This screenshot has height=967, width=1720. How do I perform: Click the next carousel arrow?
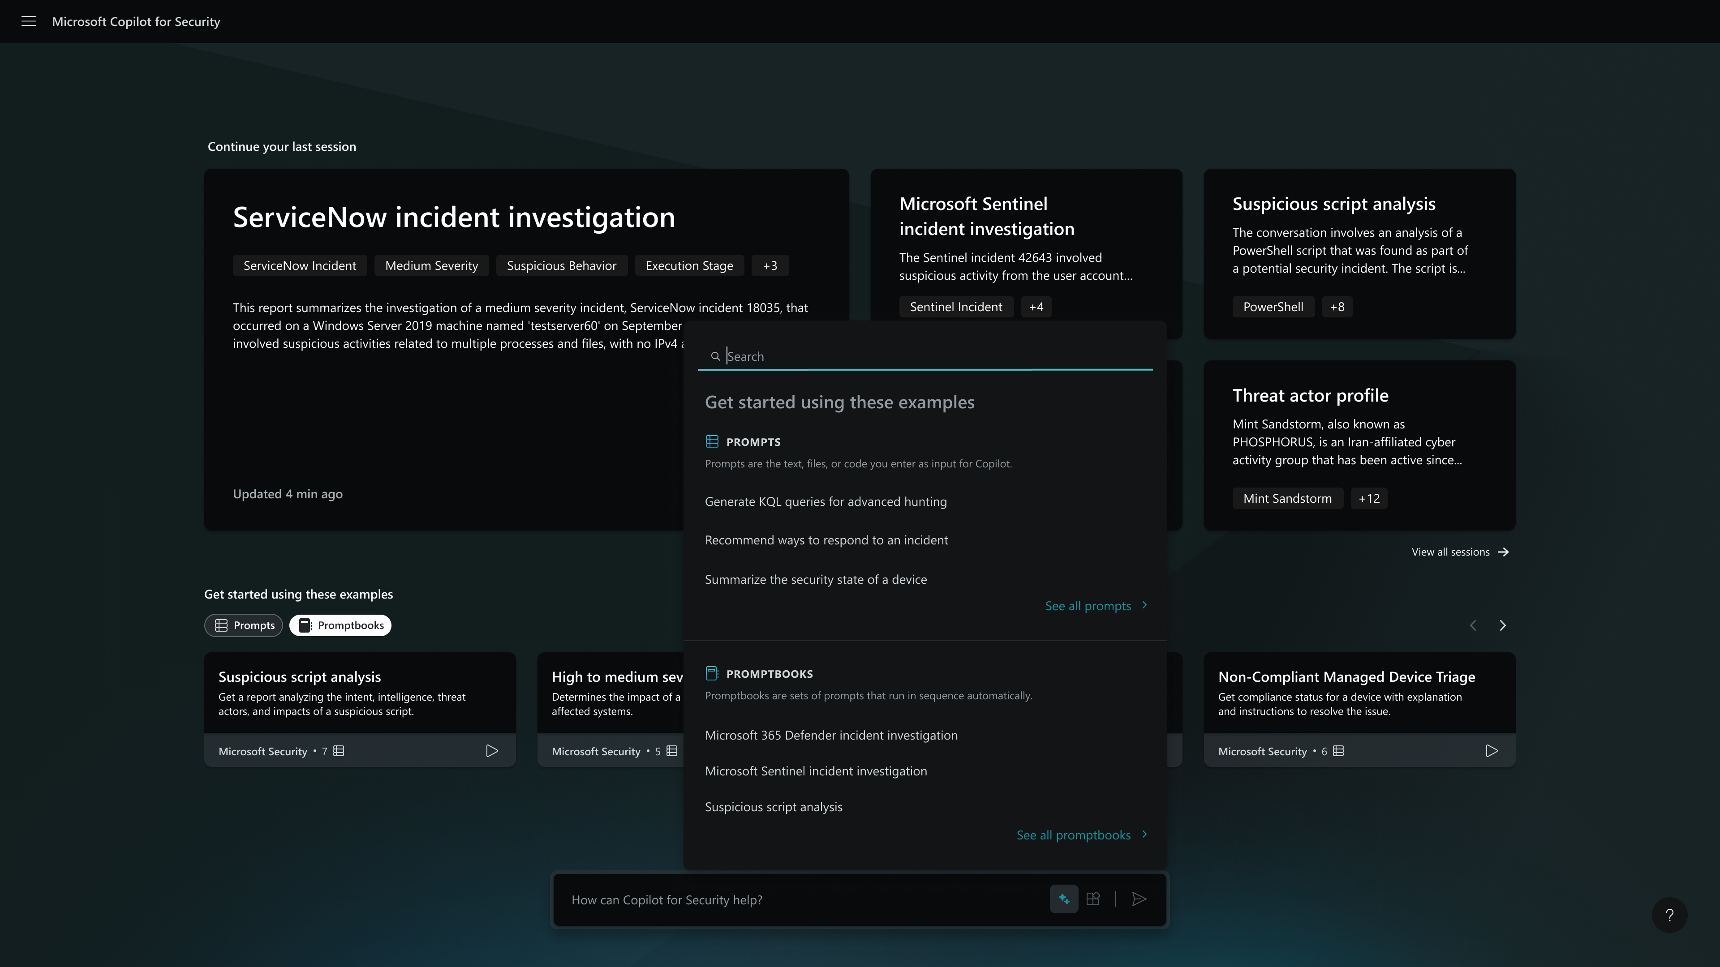point(1502,625)
